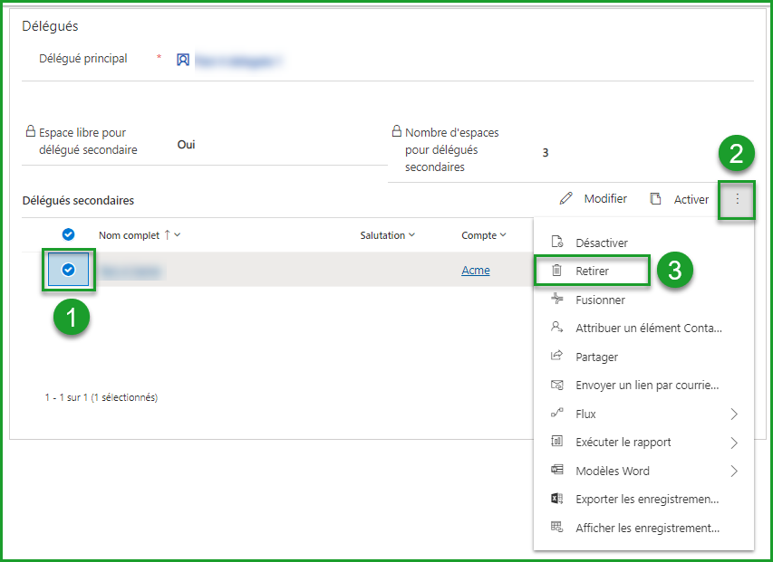Screen dimensions: 773x562
Task: Select Attribuer un élément Contact option
Action: pos(648,328)
